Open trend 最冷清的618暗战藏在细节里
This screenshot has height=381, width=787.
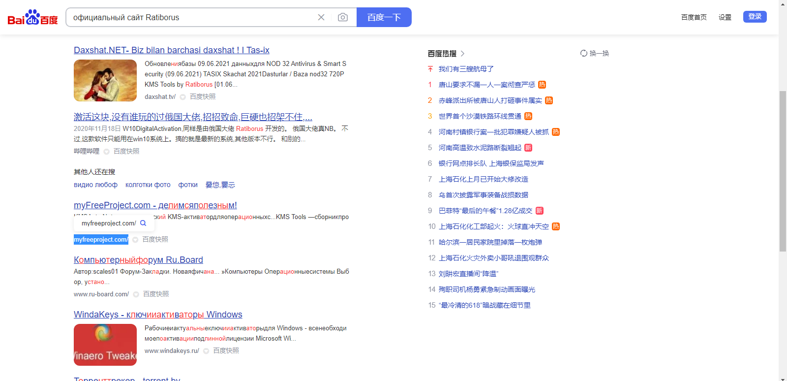[484, 305]
